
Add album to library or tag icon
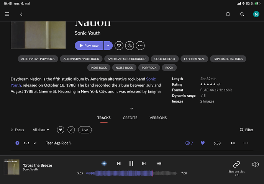(x=130, y=46)
